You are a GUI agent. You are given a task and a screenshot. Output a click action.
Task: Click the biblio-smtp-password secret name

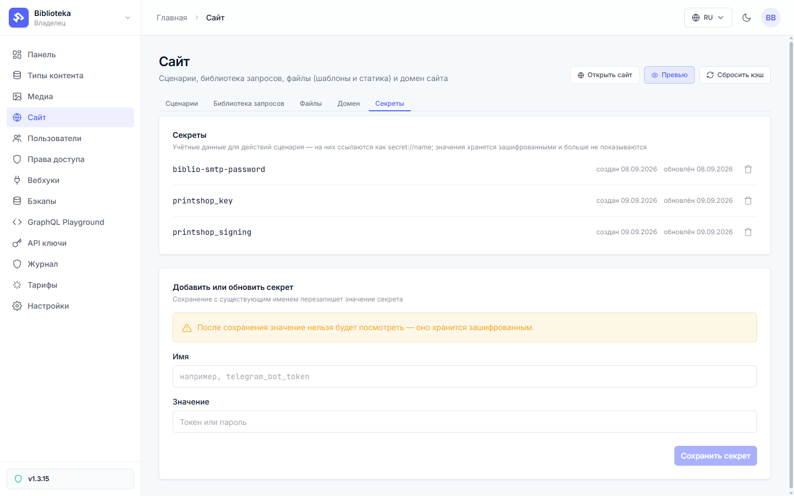(x=219, y=169)
